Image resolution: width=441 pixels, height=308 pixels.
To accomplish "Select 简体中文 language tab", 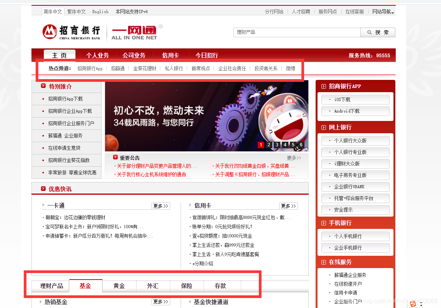I will (x=53, y=12).
